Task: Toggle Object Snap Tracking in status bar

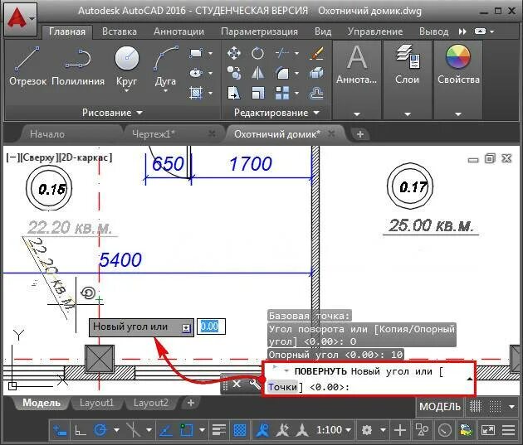Action: [166, 430]
